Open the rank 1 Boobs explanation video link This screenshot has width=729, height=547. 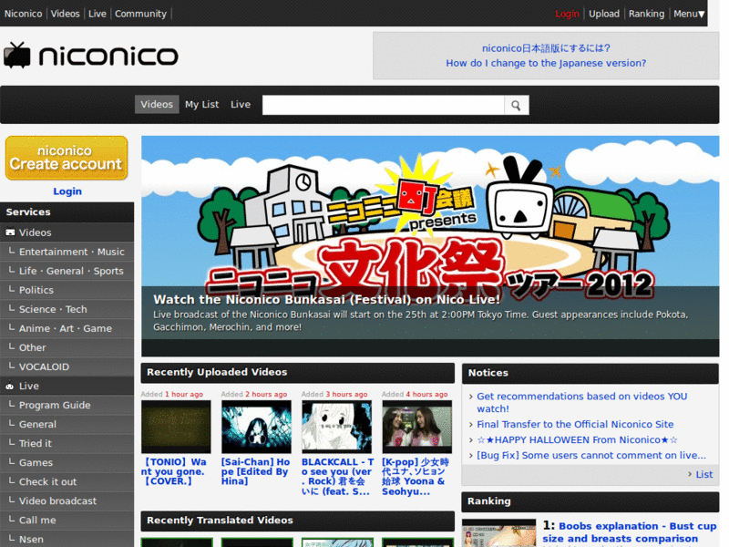click(630, 532)
